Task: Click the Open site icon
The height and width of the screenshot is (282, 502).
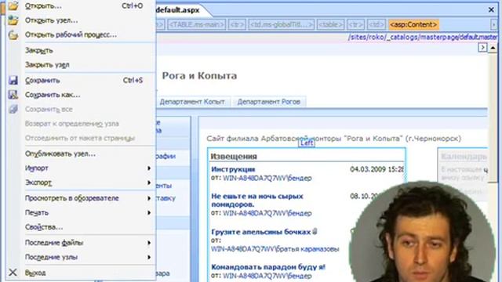Action: click(13, 20)
